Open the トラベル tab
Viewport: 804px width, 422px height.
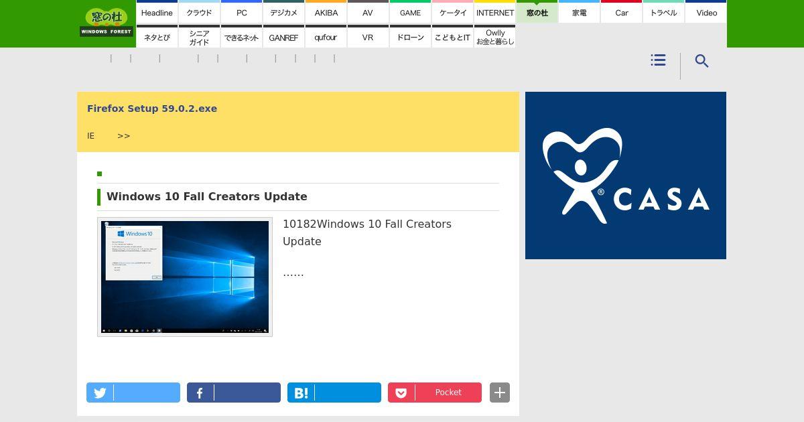pyautogui.click(x=663, y=12)
